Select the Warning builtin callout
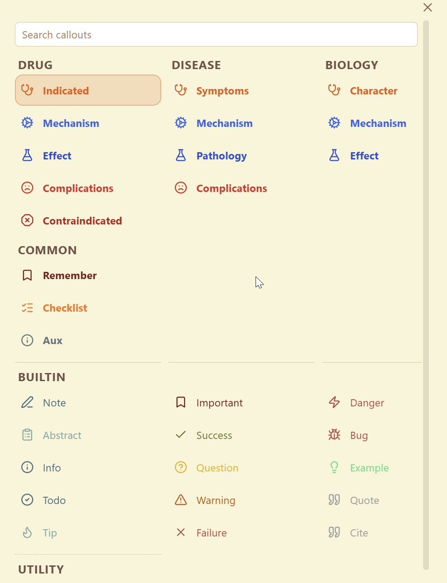The image size is (447, 583). [216, 500]
